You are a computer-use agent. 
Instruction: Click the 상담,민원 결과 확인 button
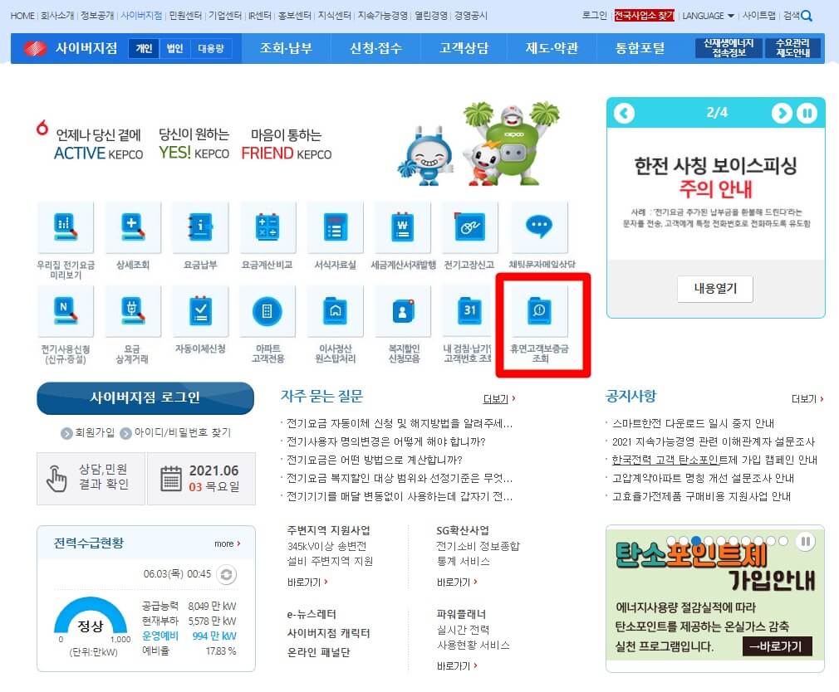click(91, 478)
